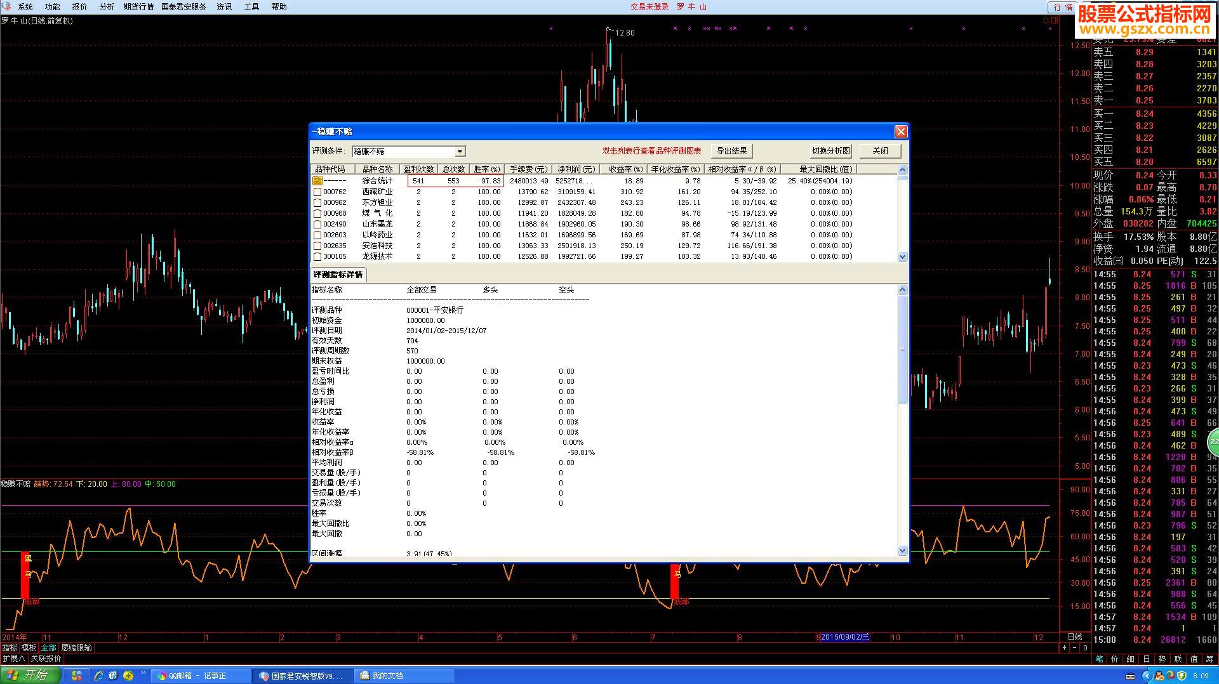The width and height of the screenshot is (1219, 684).
Task: Click the QQ penguin tray icon
Action: pos(1159,676)
